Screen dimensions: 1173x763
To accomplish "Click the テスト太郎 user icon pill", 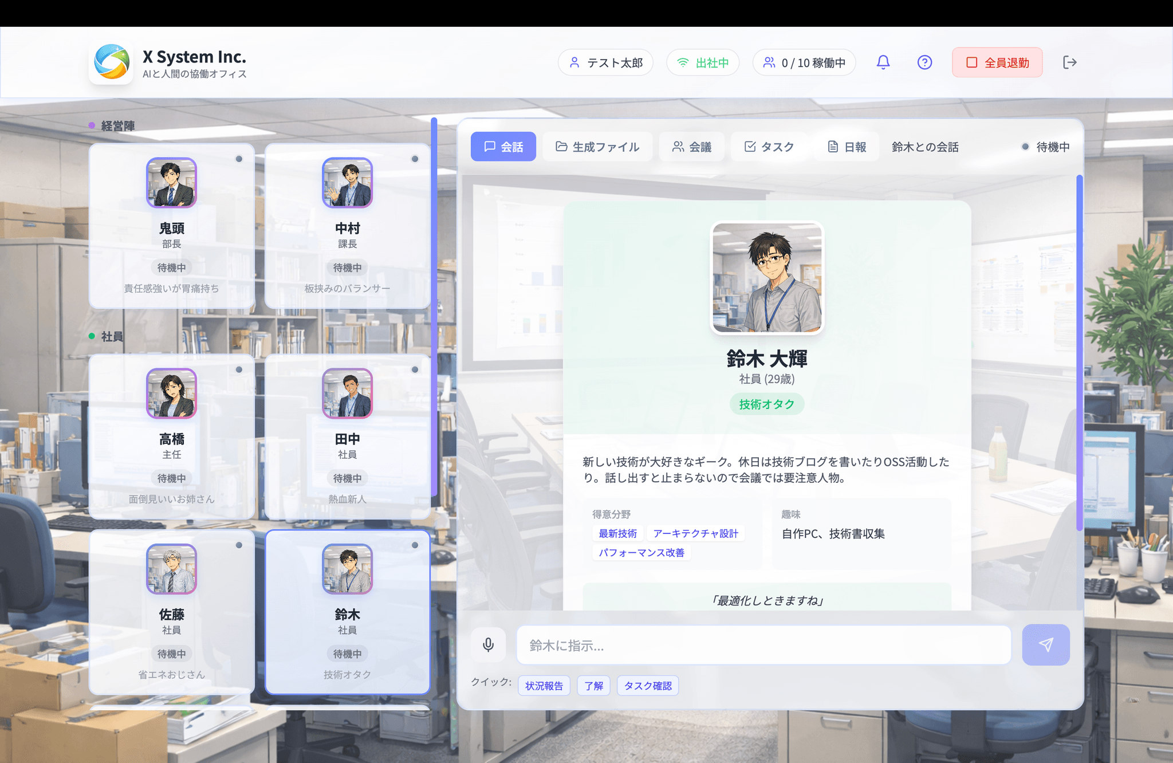I will 605,62.
